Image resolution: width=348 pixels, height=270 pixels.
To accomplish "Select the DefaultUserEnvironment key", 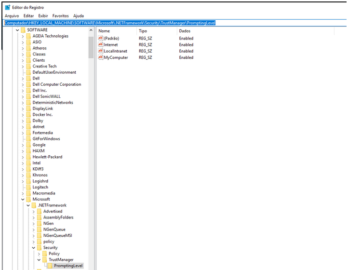I will point(54,72).
